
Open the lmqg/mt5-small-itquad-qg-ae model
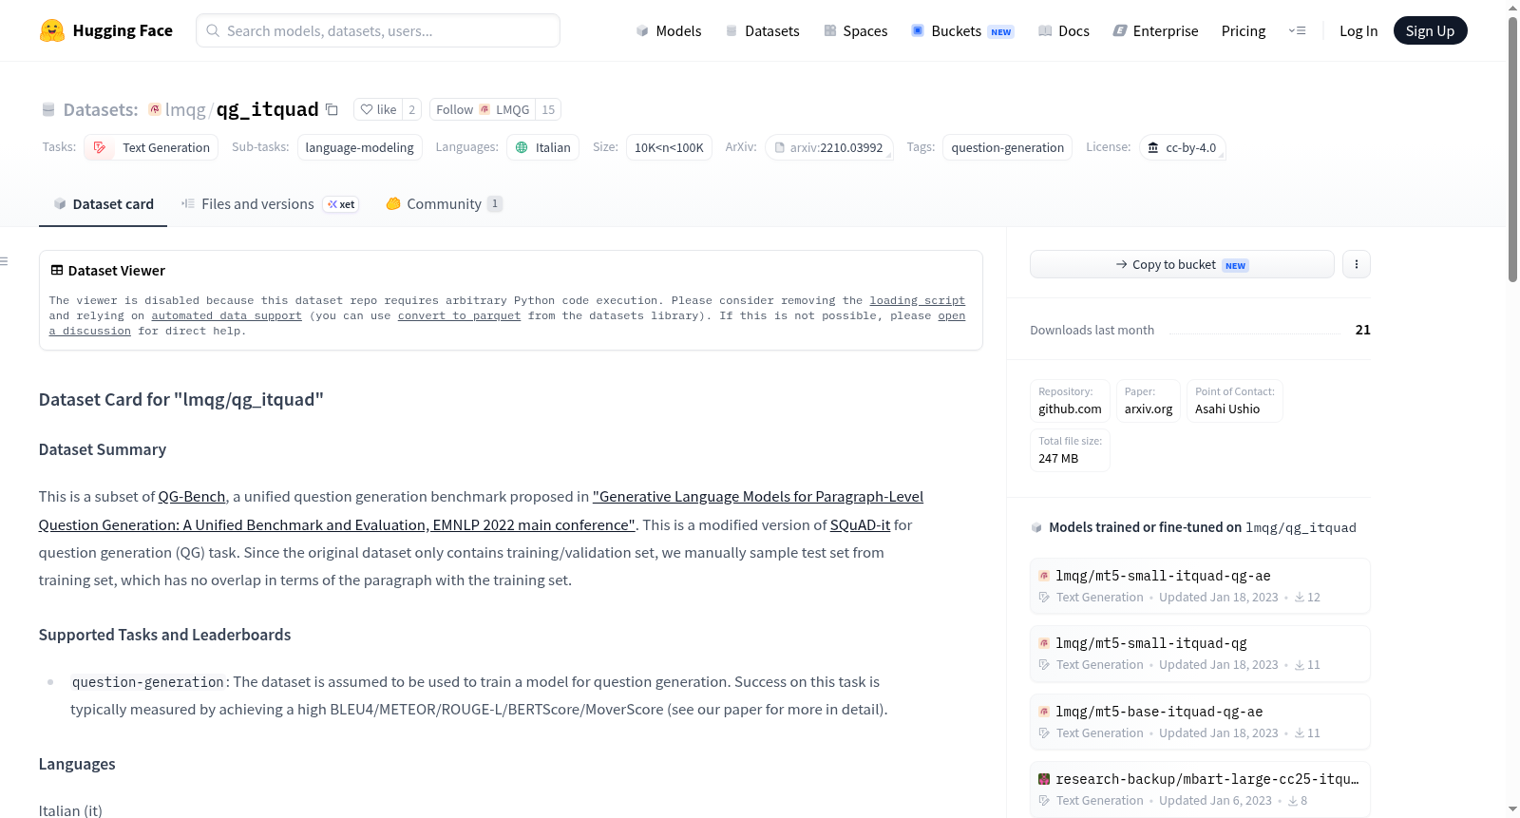pyautogui.click(x=1200, y=586)
